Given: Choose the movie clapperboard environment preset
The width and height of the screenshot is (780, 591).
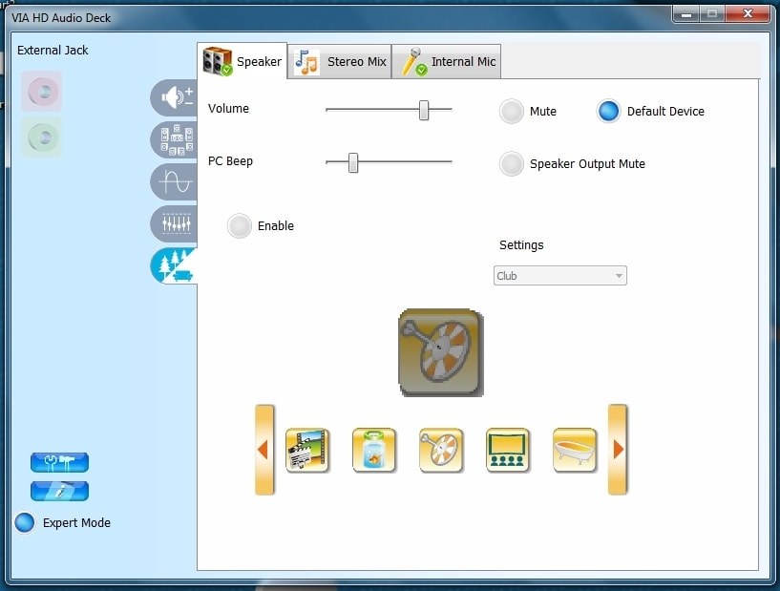Looking at the screenshot, I should tap(306, 451).
